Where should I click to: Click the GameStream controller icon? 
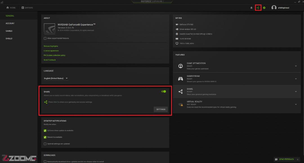tap(180, 79)
